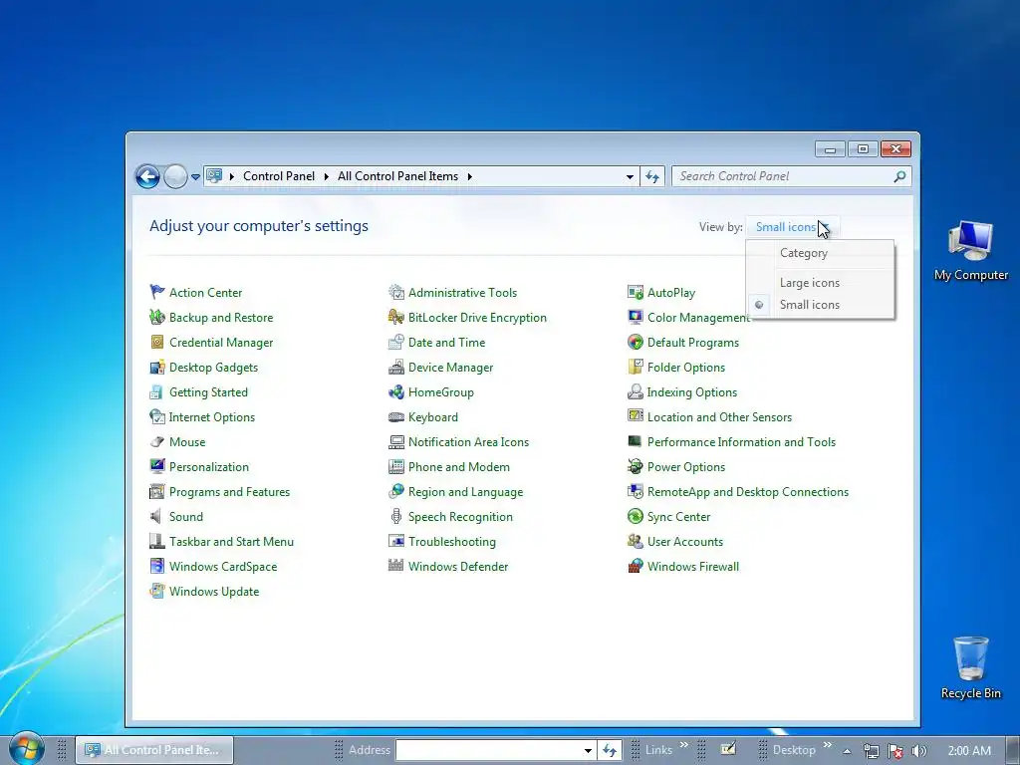The image size is (1020, 765).
Task: Focus the Search Control Panel field
Action: (791, 176)
